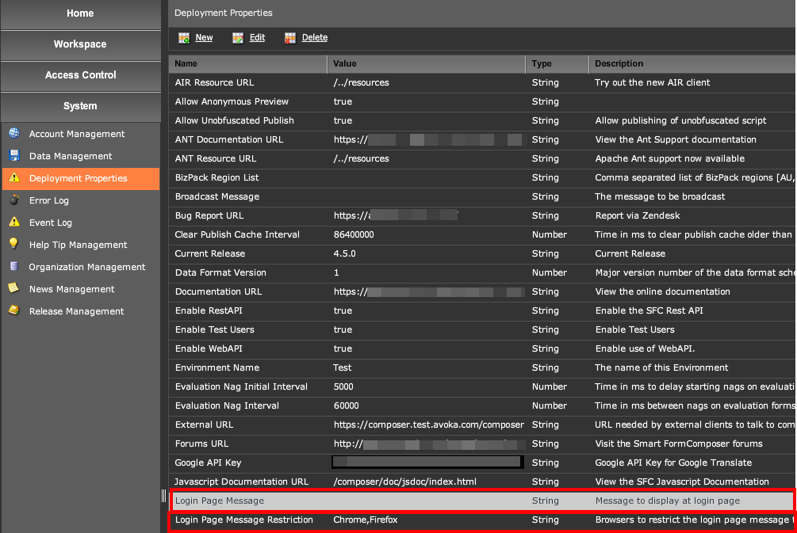The height and width of the screenshot is (533, 797).
Task: Click the Edit property icon
Action: coord(238,37)
